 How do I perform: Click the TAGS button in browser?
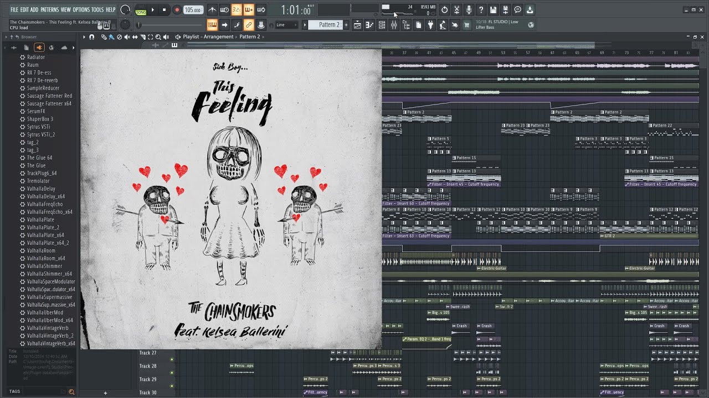[x=14, y=391]
